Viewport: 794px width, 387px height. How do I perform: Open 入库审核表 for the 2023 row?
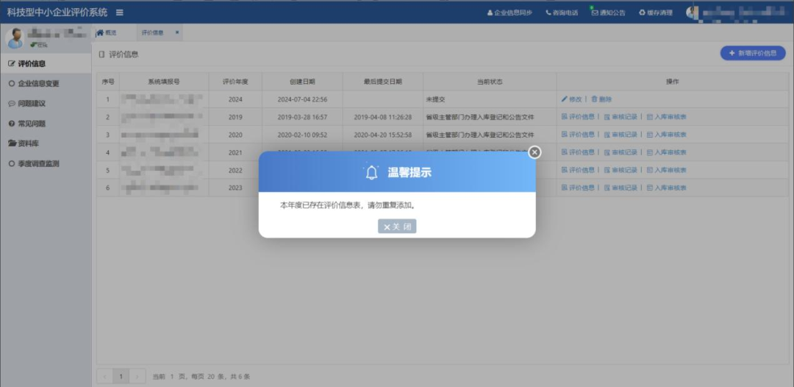pos(666,188)
